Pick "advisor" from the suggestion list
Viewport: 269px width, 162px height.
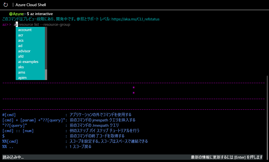24,51
